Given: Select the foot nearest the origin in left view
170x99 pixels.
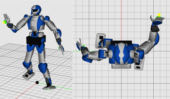Looking at the screenshot, I should point(49,87).
